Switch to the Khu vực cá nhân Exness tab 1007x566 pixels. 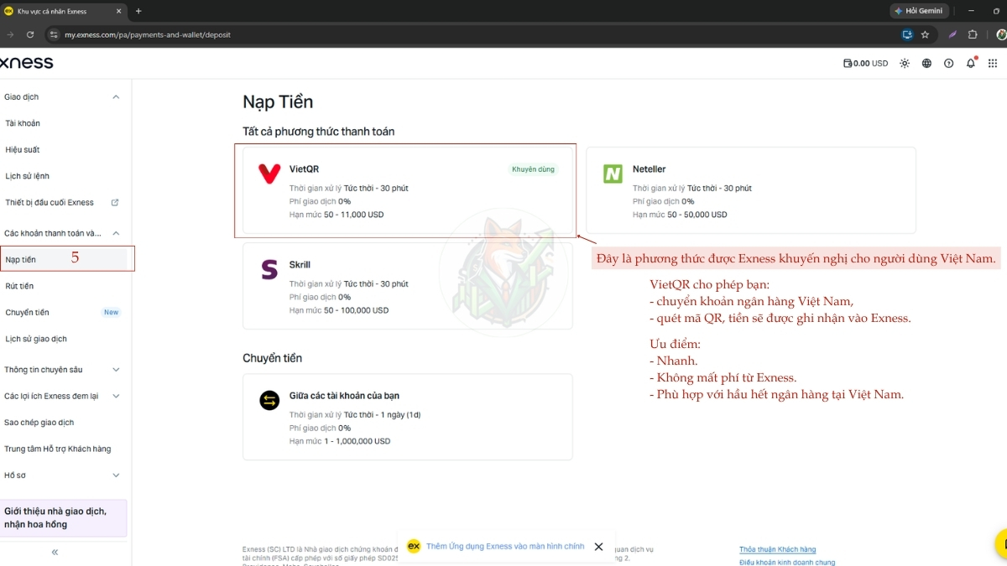63,11
